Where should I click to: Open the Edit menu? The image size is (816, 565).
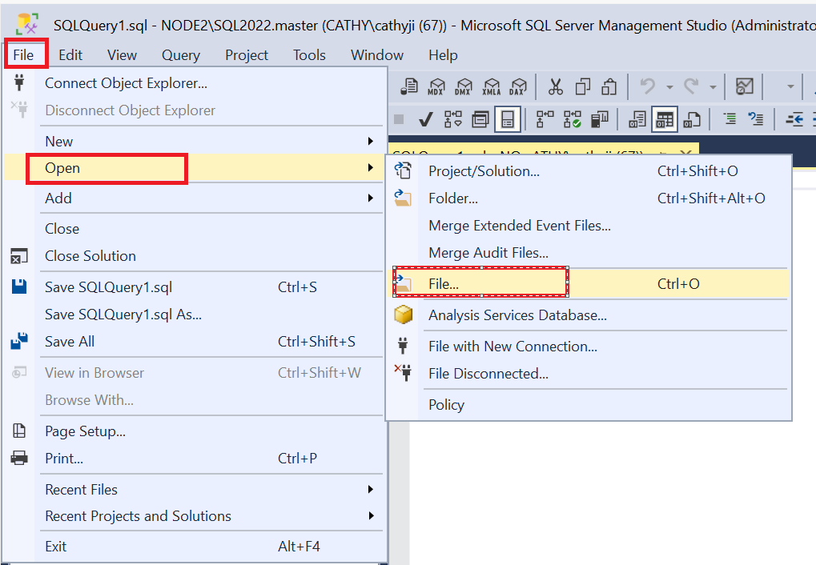pos(70,54)
